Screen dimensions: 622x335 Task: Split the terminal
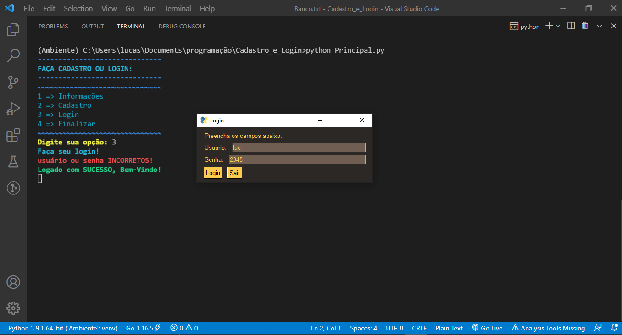click(x=571, y=26)
